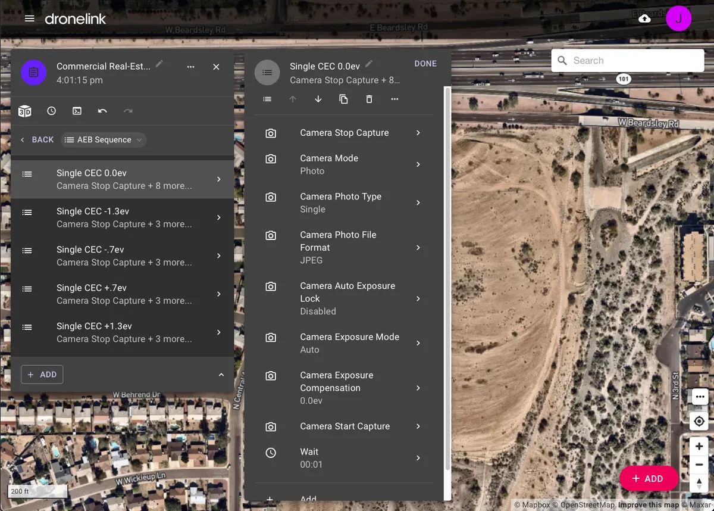Zoom in on the map
The width and height of the screenshot is (714, 511).
[x=699, y=447]
